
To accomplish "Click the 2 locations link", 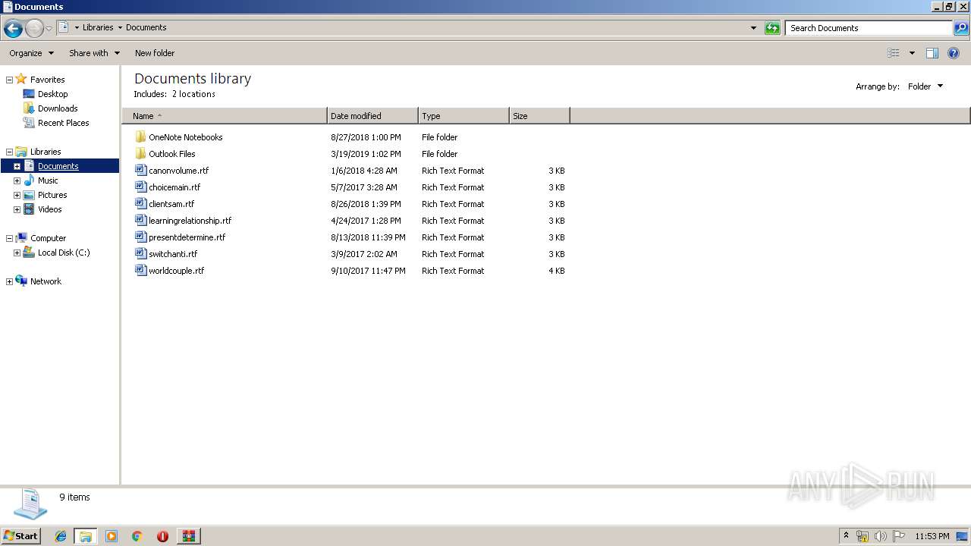I will pyautogui.click(x=193, y=94).
